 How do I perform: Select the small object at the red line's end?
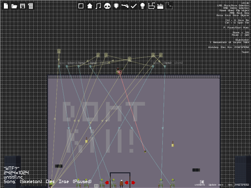tap(145, 152)
